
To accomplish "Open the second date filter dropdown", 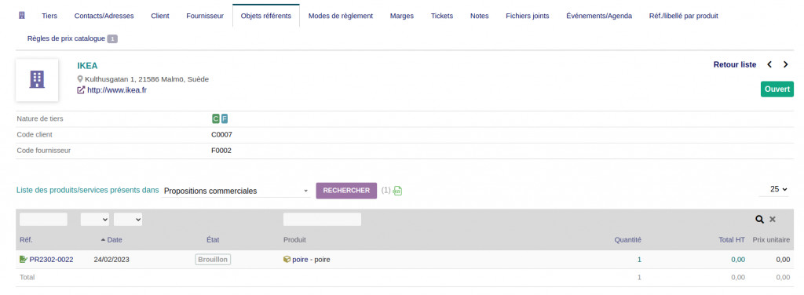I will [x=128, y=219].
